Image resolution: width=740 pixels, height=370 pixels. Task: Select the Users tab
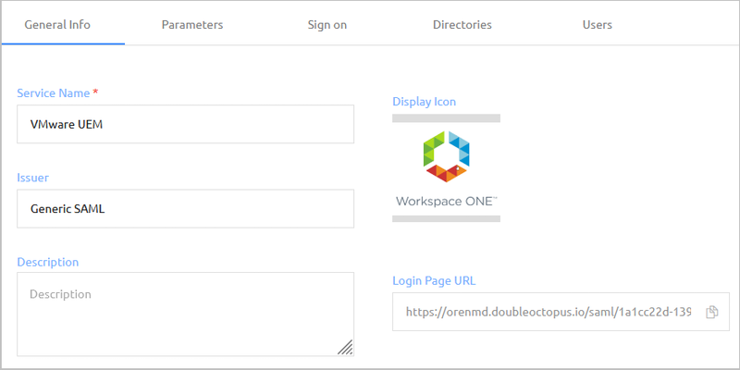tap(597, 25)
